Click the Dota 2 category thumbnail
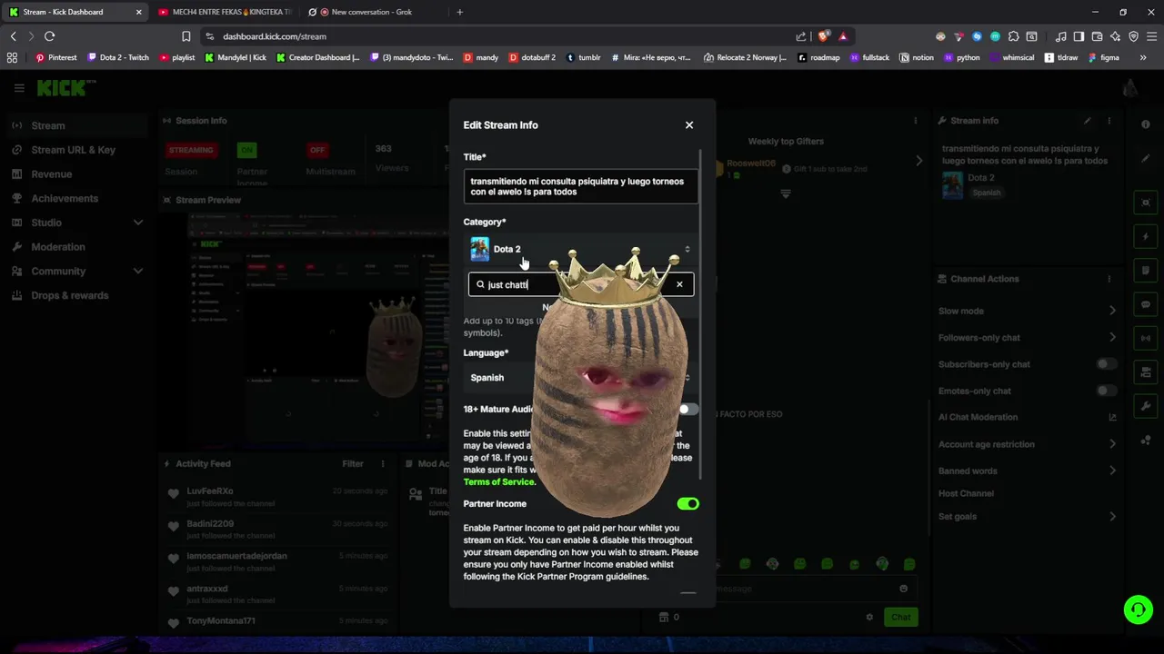This screenshot has width=1164, height=654. pos(479,249)
